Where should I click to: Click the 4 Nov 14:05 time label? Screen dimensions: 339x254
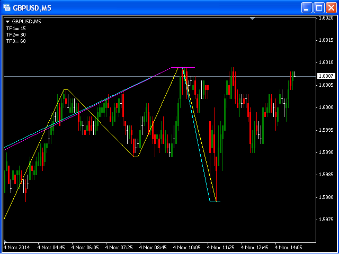[288, 247]
